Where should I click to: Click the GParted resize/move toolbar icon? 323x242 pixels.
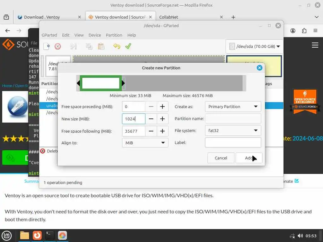point(73,46)
